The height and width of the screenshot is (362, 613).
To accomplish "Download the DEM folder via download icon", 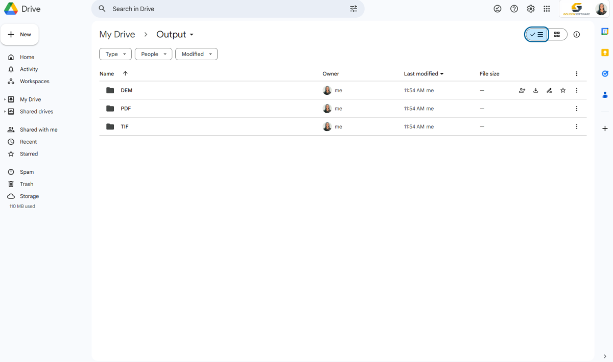I will (535, 90).
